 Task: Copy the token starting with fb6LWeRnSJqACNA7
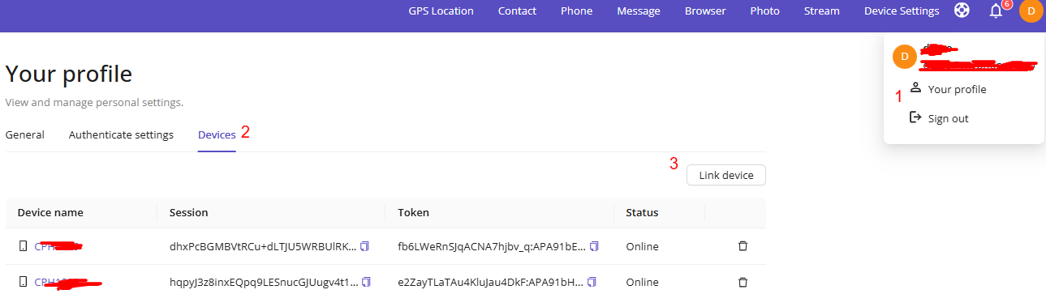tap(595, 246)
